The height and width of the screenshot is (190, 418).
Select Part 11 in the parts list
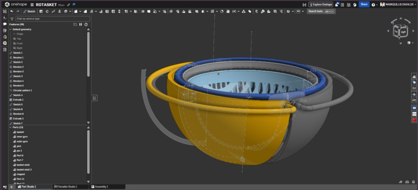pos(20,179)
